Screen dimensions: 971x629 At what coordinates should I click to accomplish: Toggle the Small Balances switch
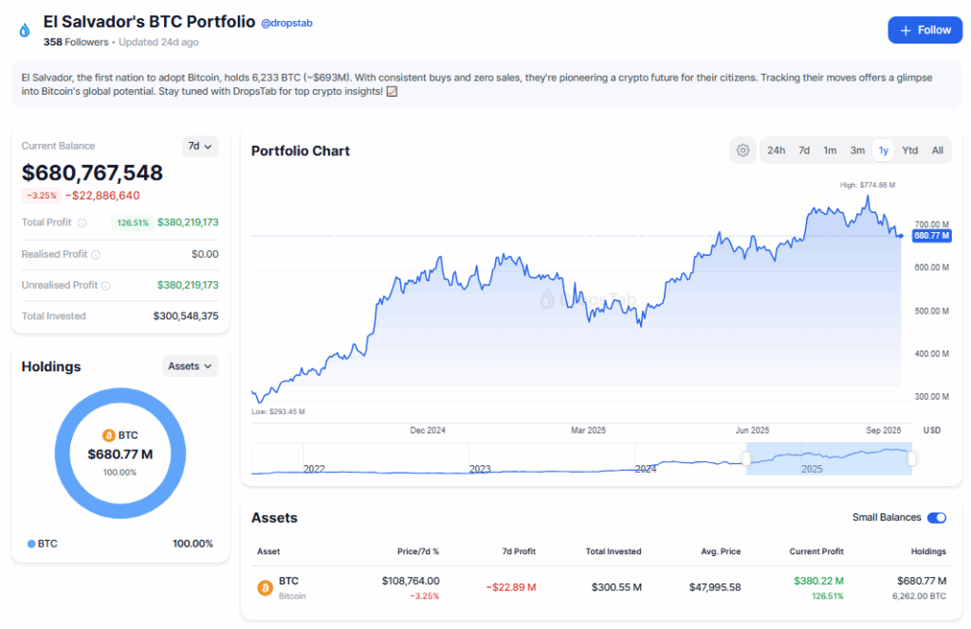pyautogui.click(x=936, y=518)
